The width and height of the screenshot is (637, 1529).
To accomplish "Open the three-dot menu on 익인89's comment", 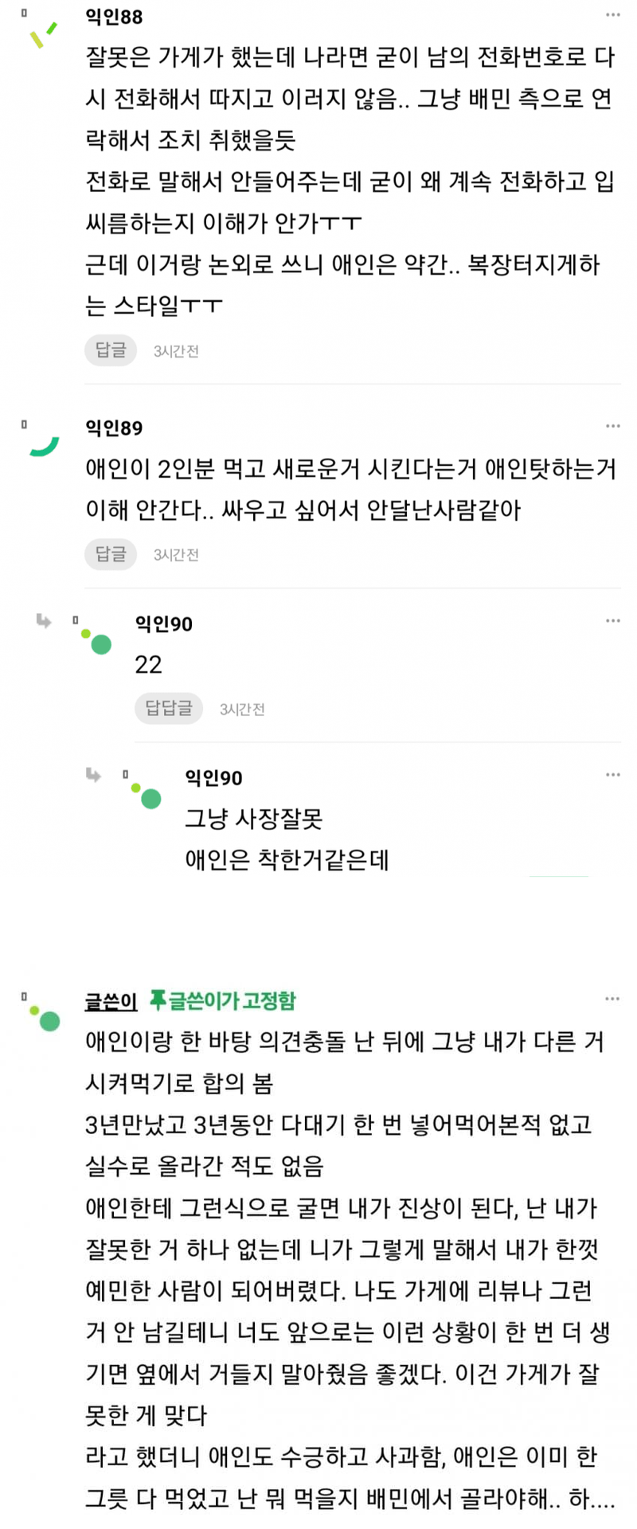I will [x=612, y=426].
